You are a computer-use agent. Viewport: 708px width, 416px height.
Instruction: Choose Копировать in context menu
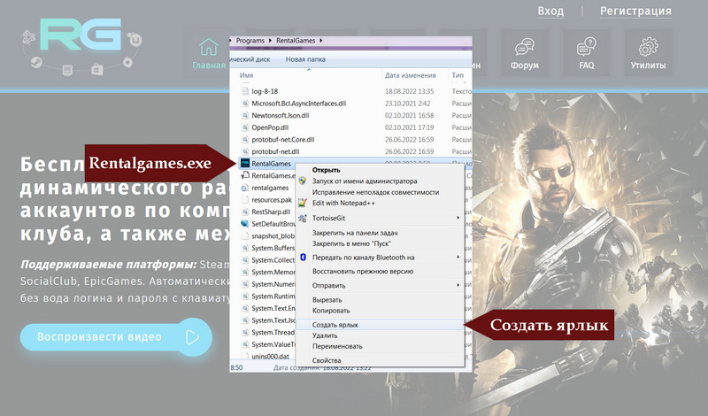click(331, 311)
